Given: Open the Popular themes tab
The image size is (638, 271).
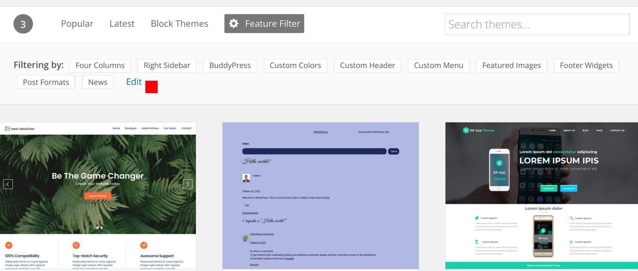Looking at the screenshot, I should click(x=77, y=24).
